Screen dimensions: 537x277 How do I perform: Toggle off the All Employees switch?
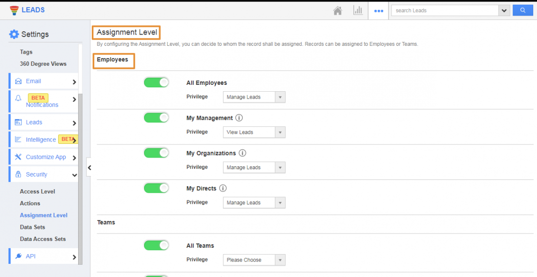156,82
